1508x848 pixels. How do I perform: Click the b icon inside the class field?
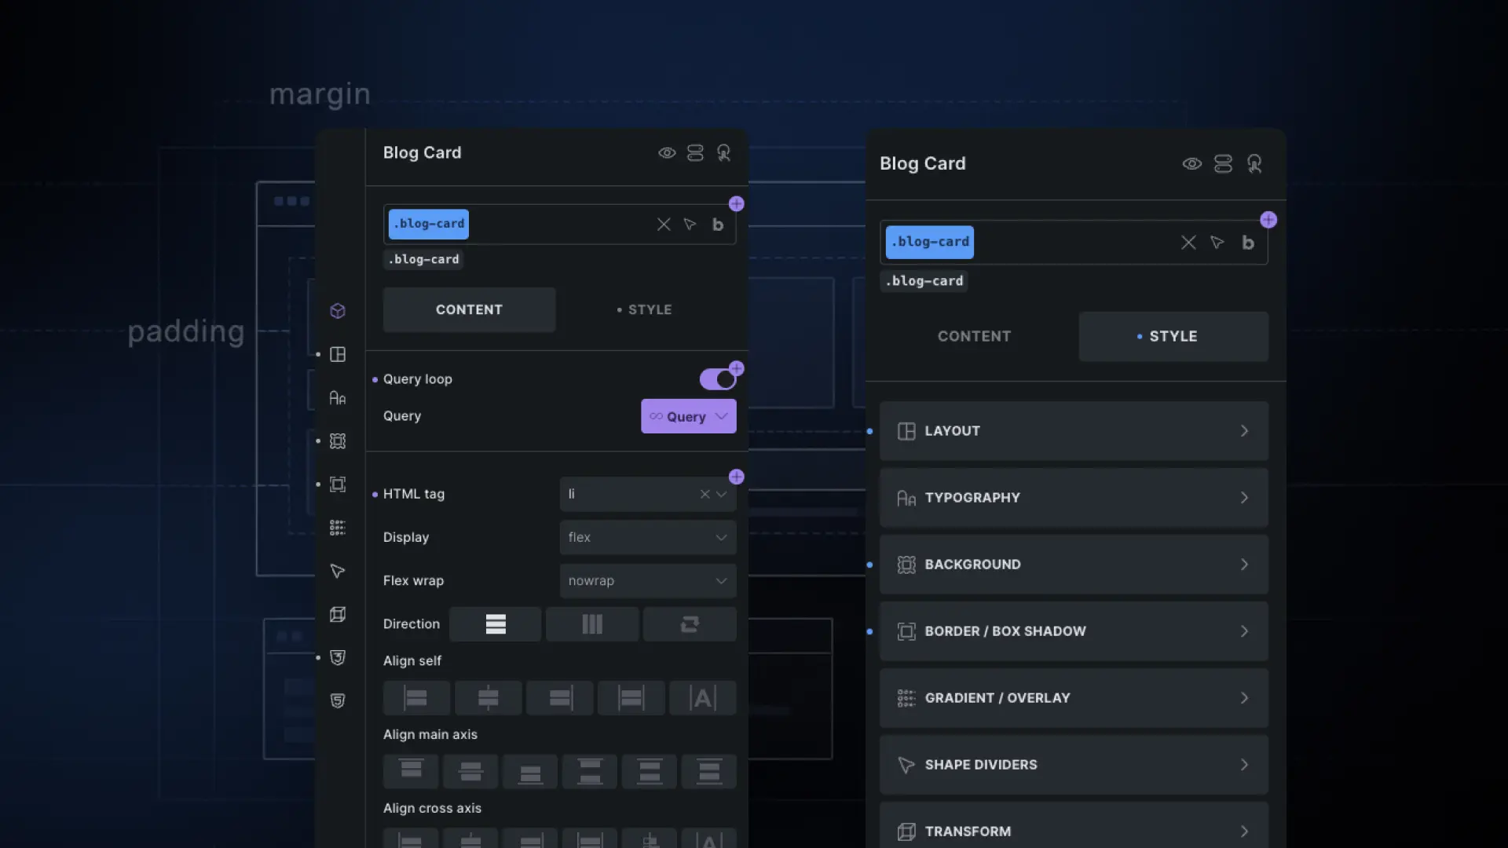coord(717,225)
